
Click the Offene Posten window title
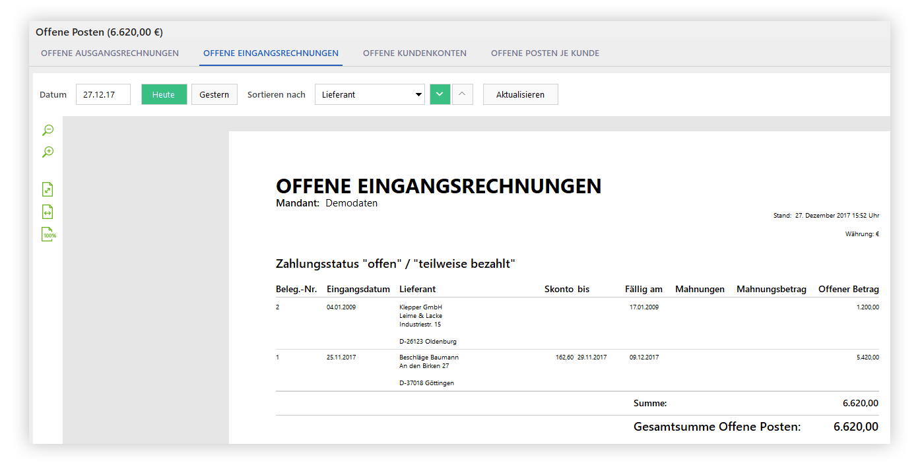(99, 32)
